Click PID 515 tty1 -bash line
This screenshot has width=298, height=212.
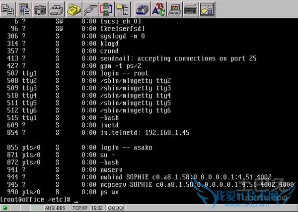click(63, 118)
